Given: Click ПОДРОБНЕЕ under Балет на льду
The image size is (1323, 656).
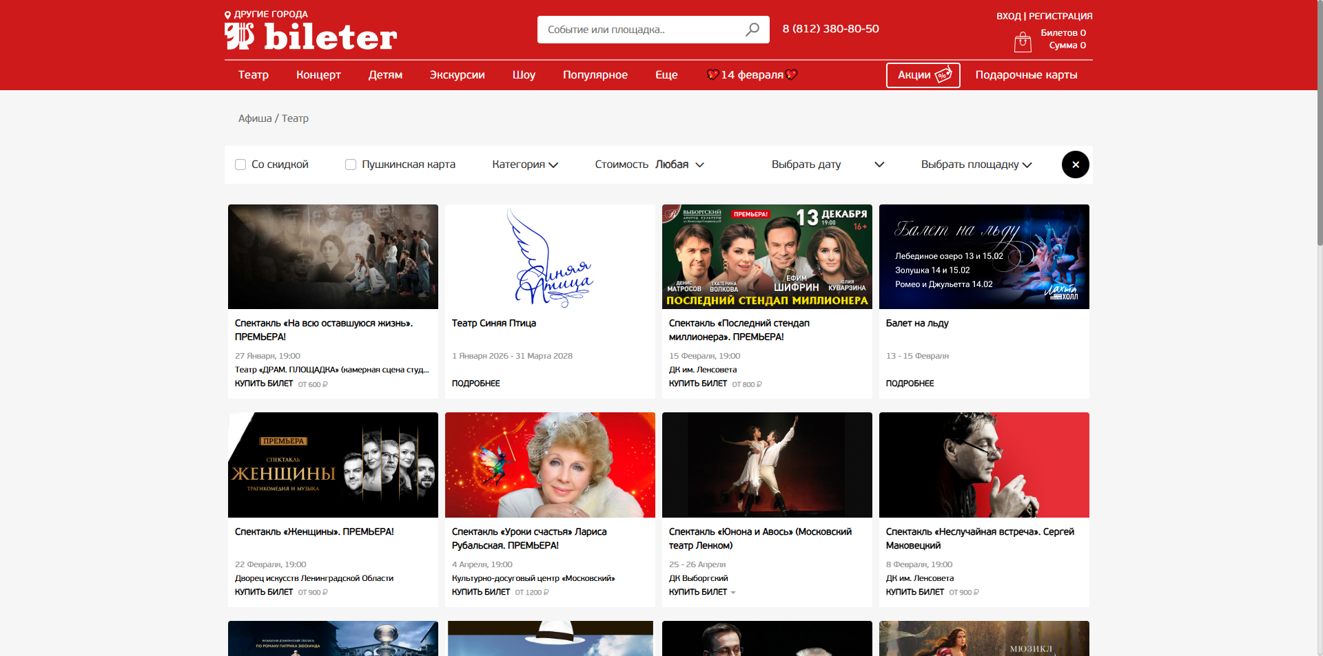Looking at the screenshot, I should click(x=910, y=383).
